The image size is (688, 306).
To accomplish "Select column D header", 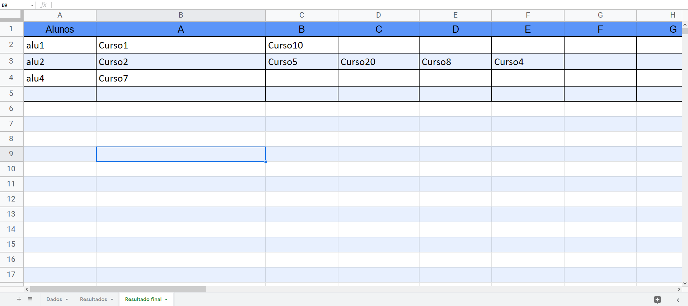I will coord(378,15).
